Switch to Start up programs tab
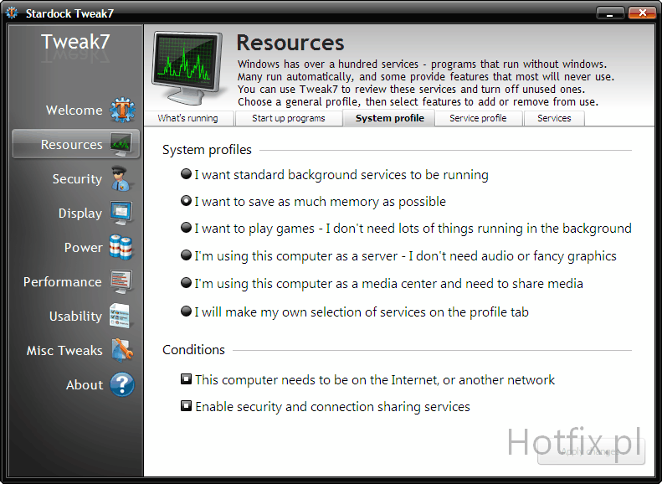 [289, 118]
